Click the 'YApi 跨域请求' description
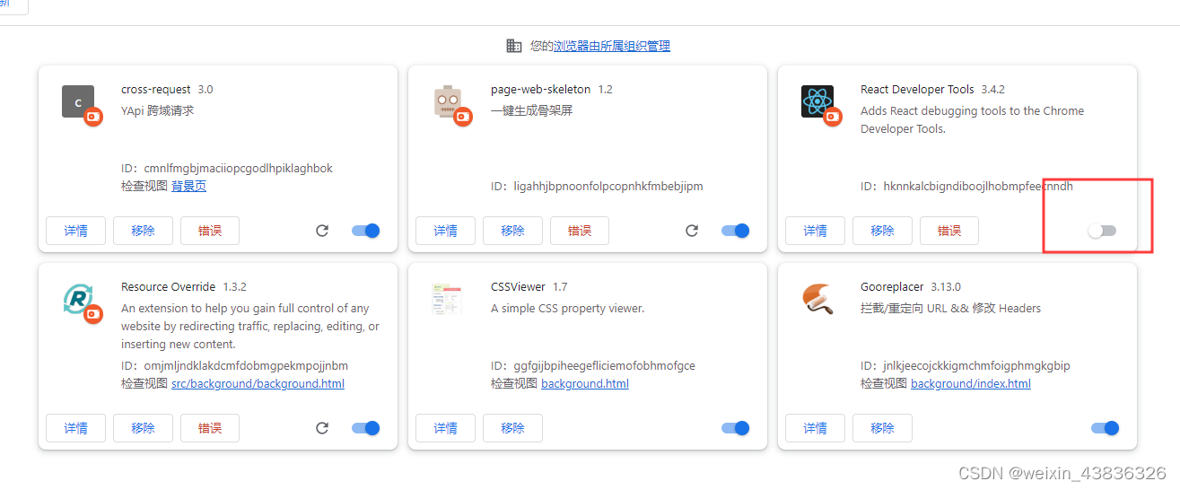 (x=158, y=110)
